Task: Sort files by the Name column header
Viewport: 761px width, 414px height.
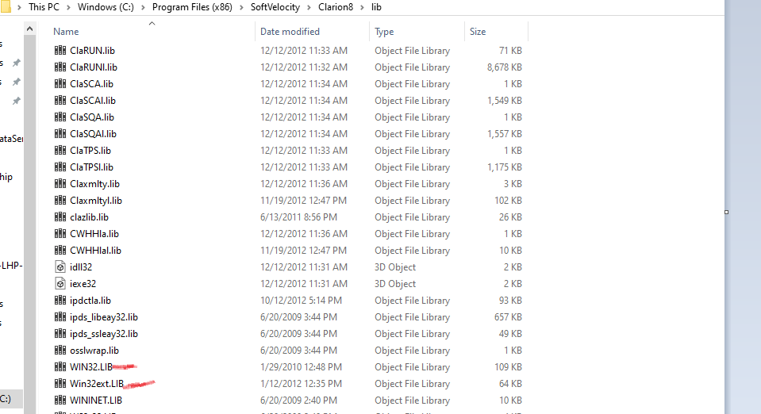Action: tap(66, 32)
